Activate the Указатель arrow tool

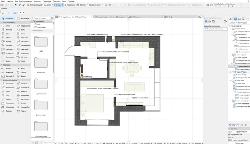pyautogui.click(x=8, y=18)
